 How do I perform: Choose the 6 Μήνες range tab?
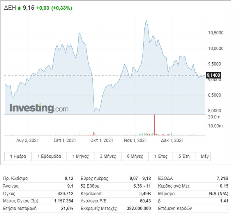point(135,156)
